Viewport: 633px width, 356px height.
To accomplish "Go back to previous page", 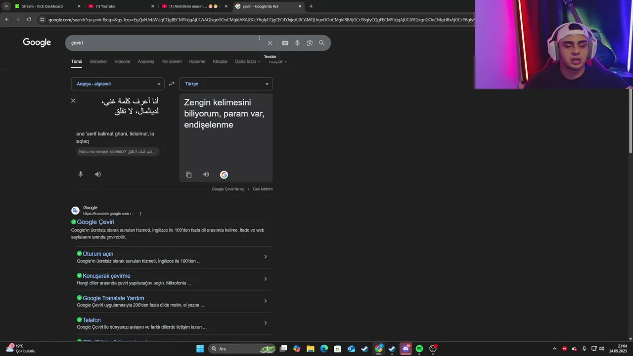I will [7, 19].
